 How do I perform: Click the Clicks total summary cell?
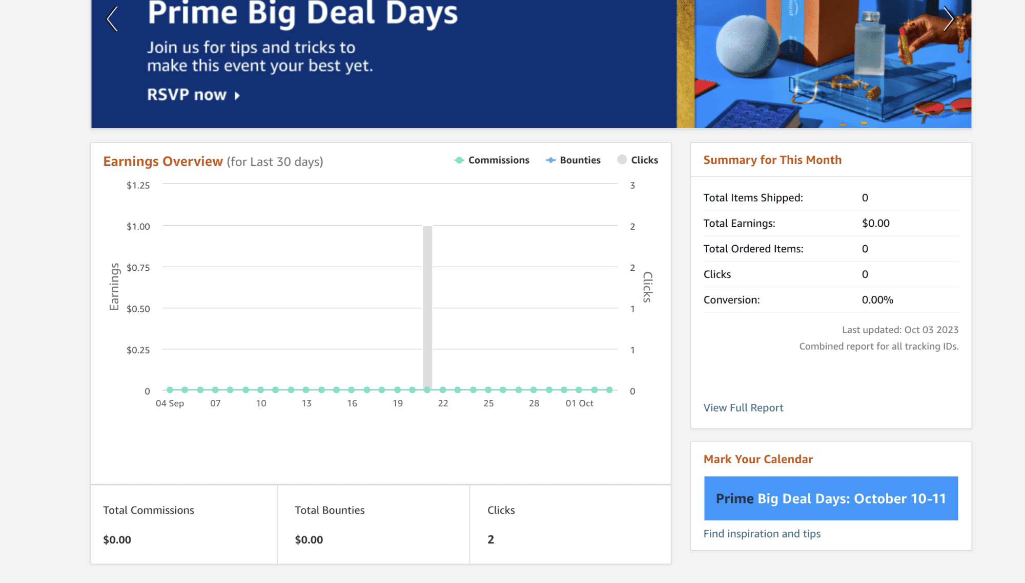pyautogui.click(x=570, y=525)
